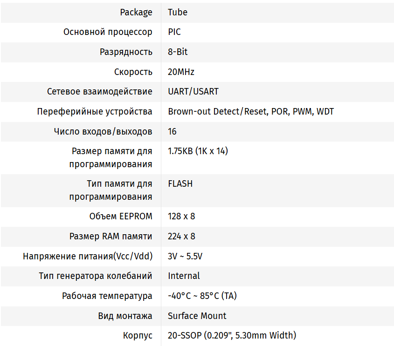
Task: Select the "Tube" package value
Action: click(178, 13)
